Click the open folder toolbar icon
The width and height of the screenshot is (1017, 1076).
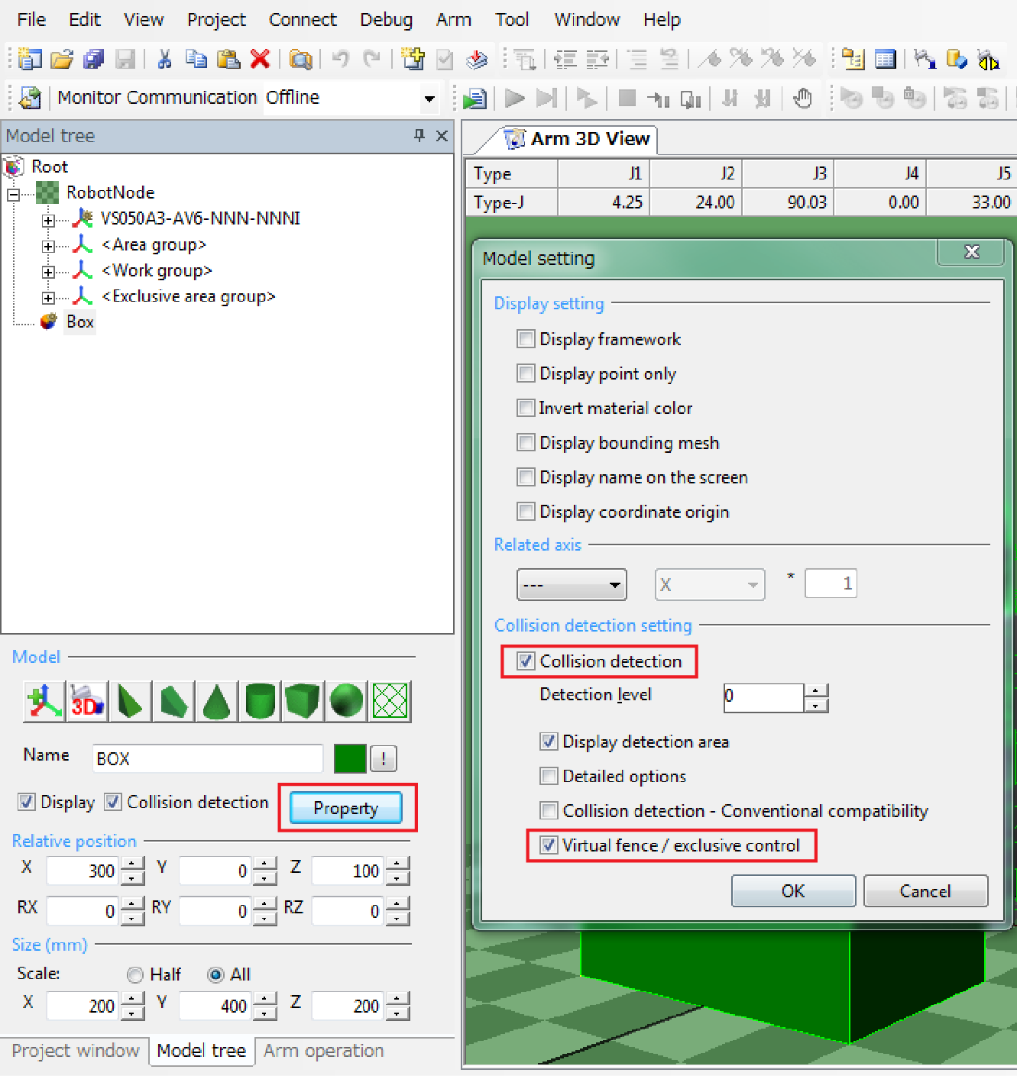(x=62, y=59)
